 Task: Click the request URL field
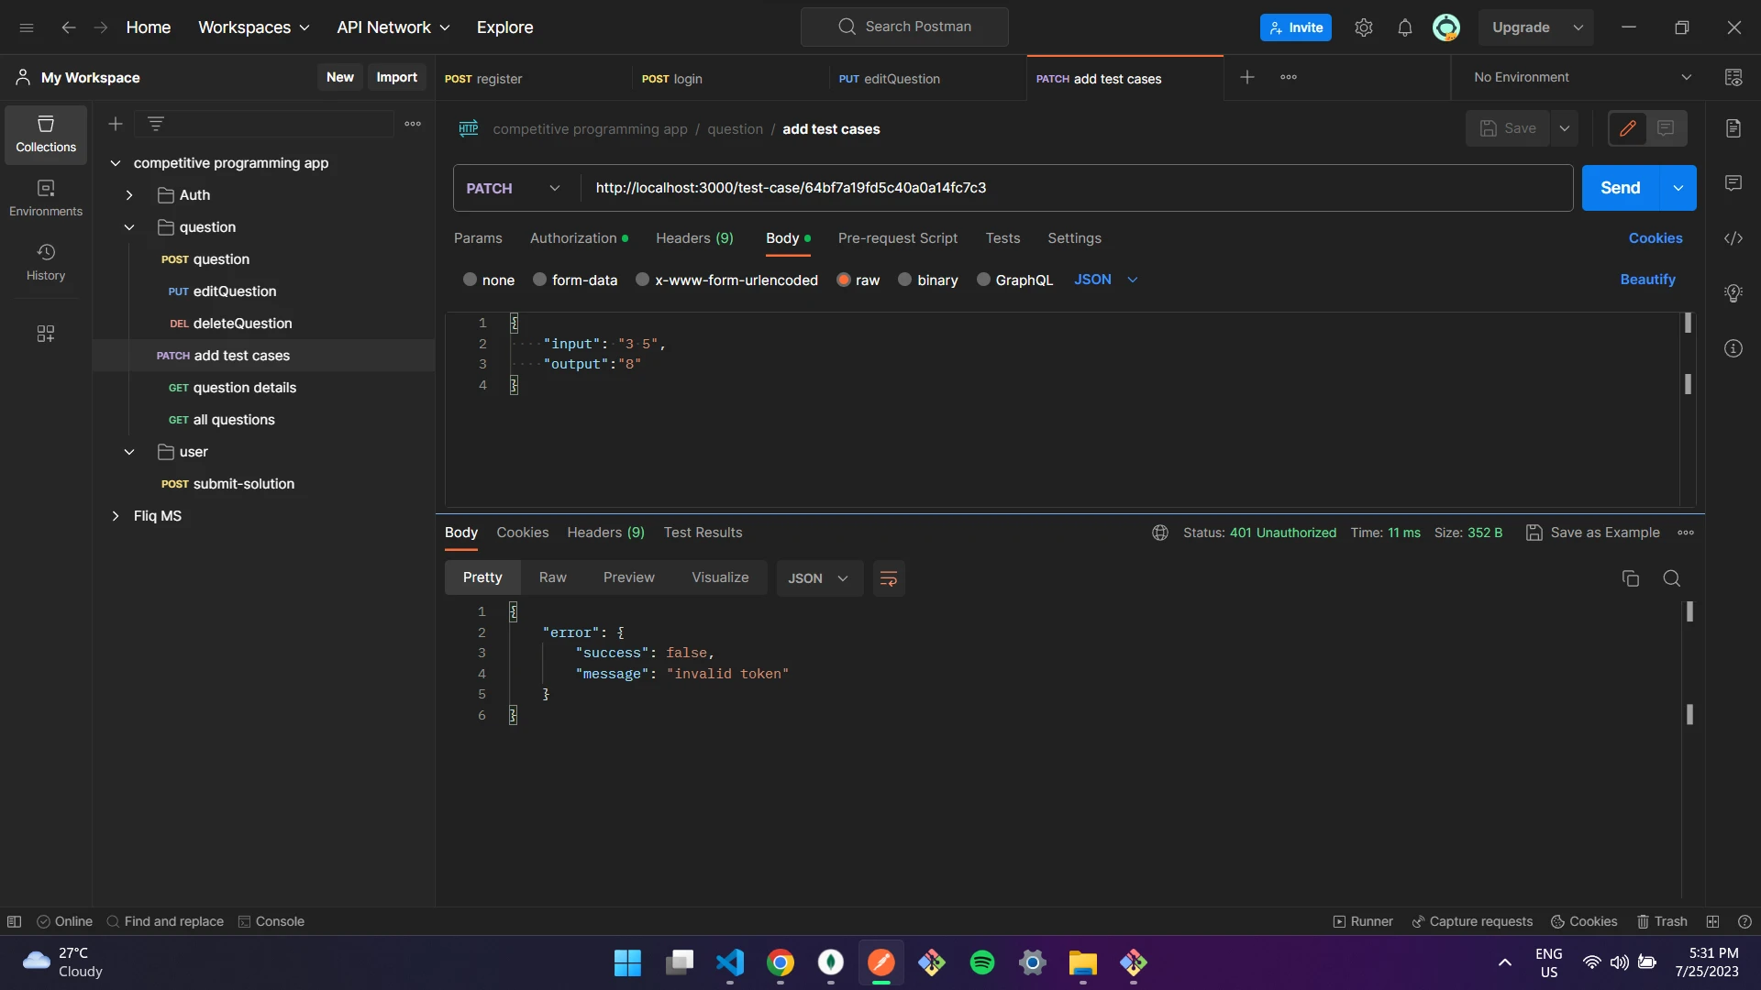[x=1076, y=188]
